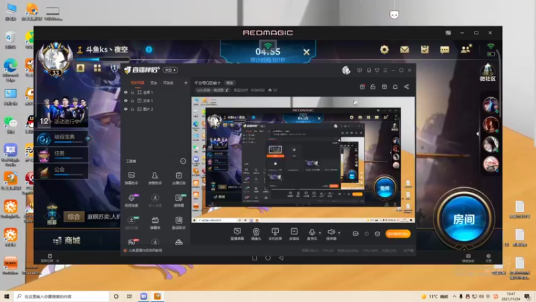Click the user avatar in 直播伴侣 title bar
The image size is (536, 302).
click(x=346, y=70)
